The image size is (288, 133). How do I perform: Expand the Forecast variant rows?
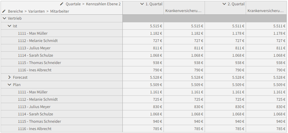pos(9,77)
